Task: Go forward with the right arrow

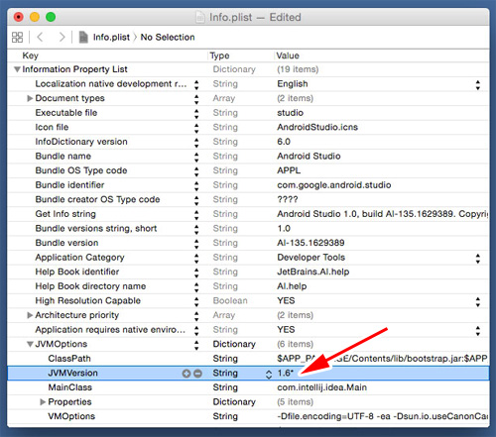Action: [x=62, y=37]
